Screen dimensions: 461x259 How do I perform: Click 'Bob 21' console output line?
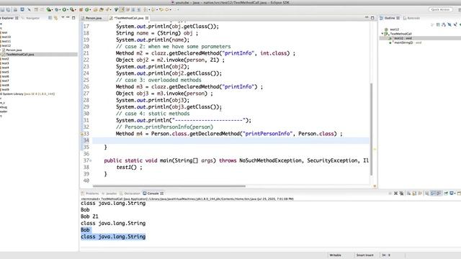89,217
